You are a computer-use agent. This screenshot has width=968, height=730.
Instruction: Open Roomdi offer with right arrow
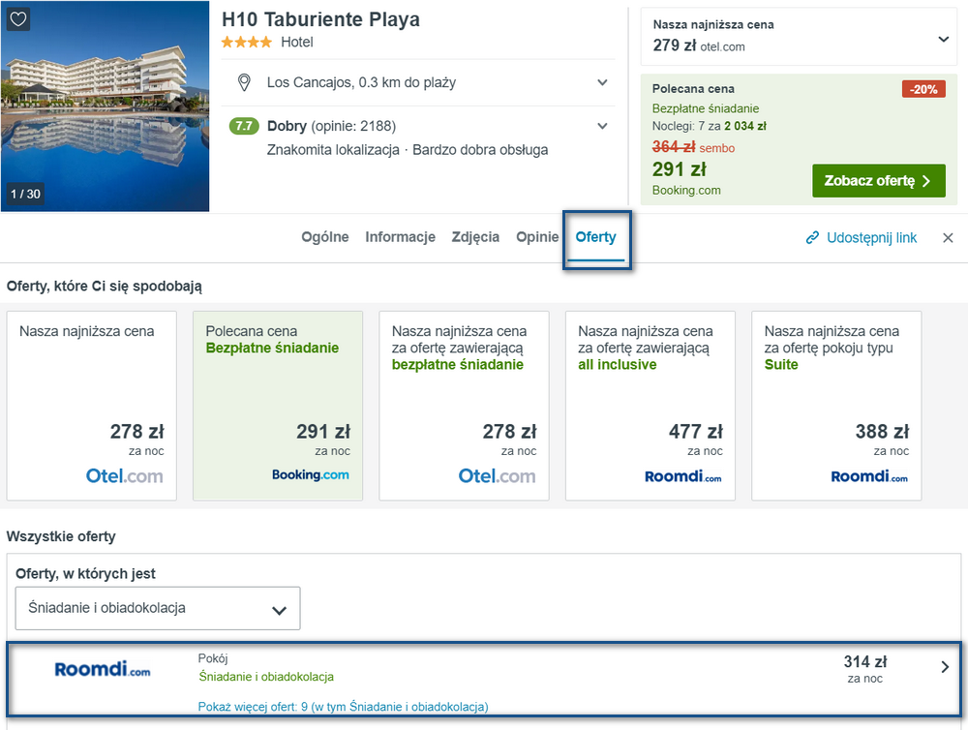point(945,667)
